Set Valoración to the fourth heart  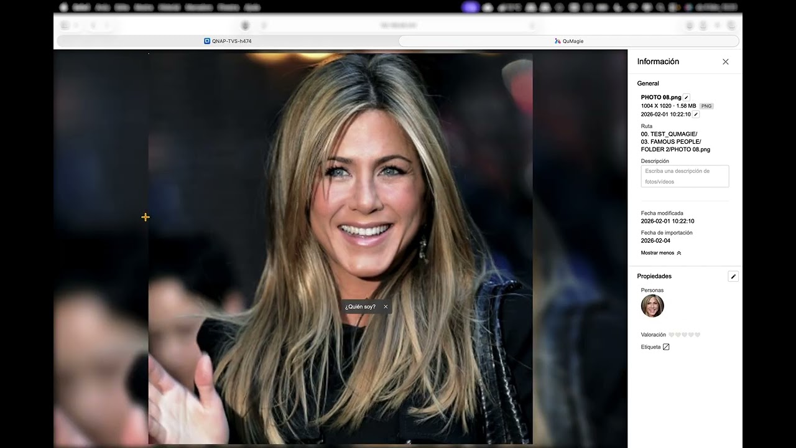[691, 335]
